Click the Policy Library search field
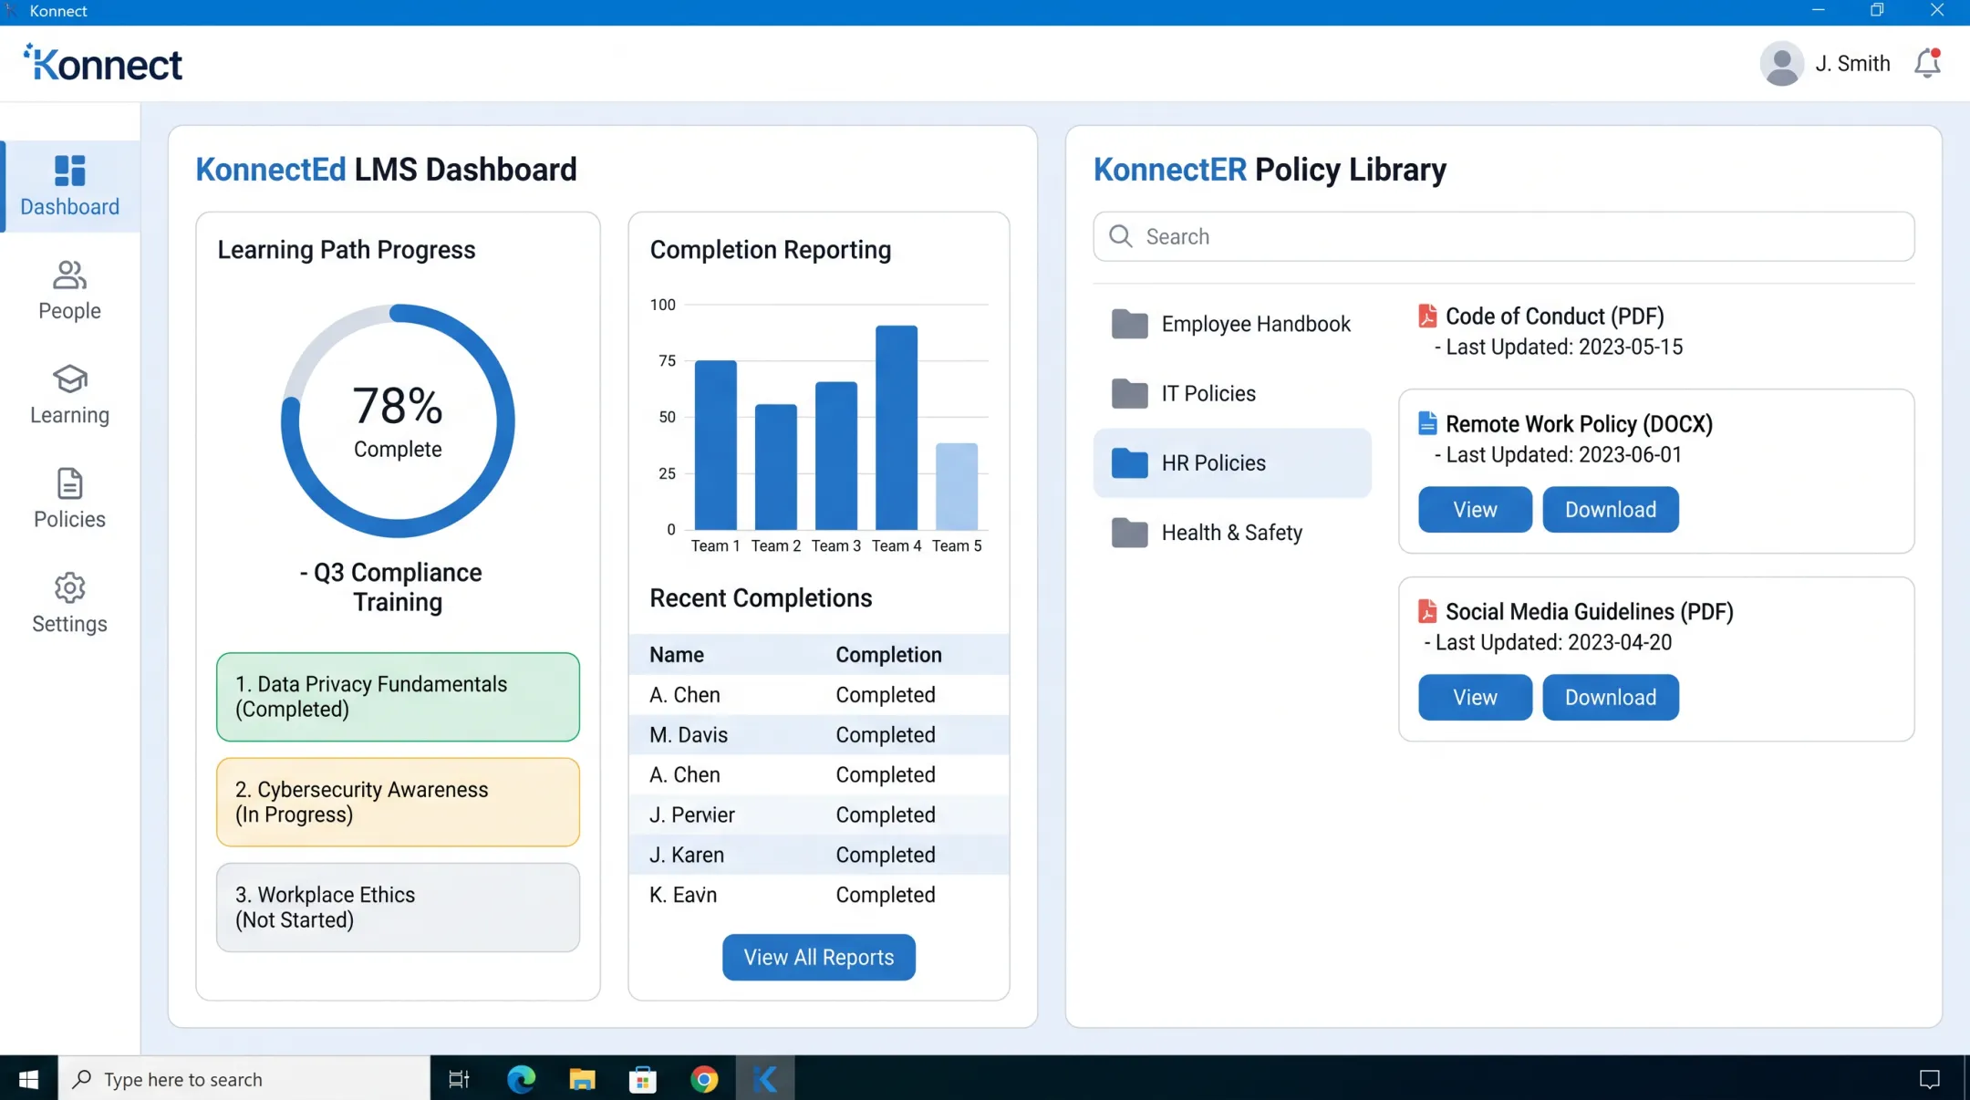Screen dimensions: 1970x1100 [1504, 236]
